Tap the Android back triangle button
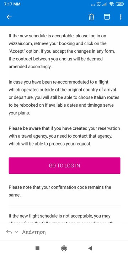Viewport: 128px width, 256px height. pos(90,248)
